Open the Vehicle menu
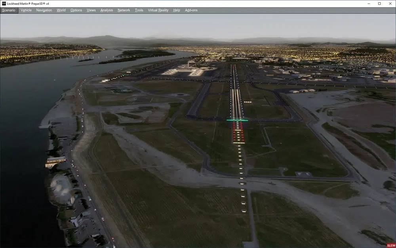The width and height of the screenshot is (396, 248). (x=26, y=10)
